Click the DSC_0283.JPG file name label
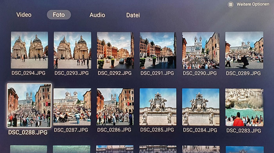Viewport: 274px width, 153px height. 243,130
